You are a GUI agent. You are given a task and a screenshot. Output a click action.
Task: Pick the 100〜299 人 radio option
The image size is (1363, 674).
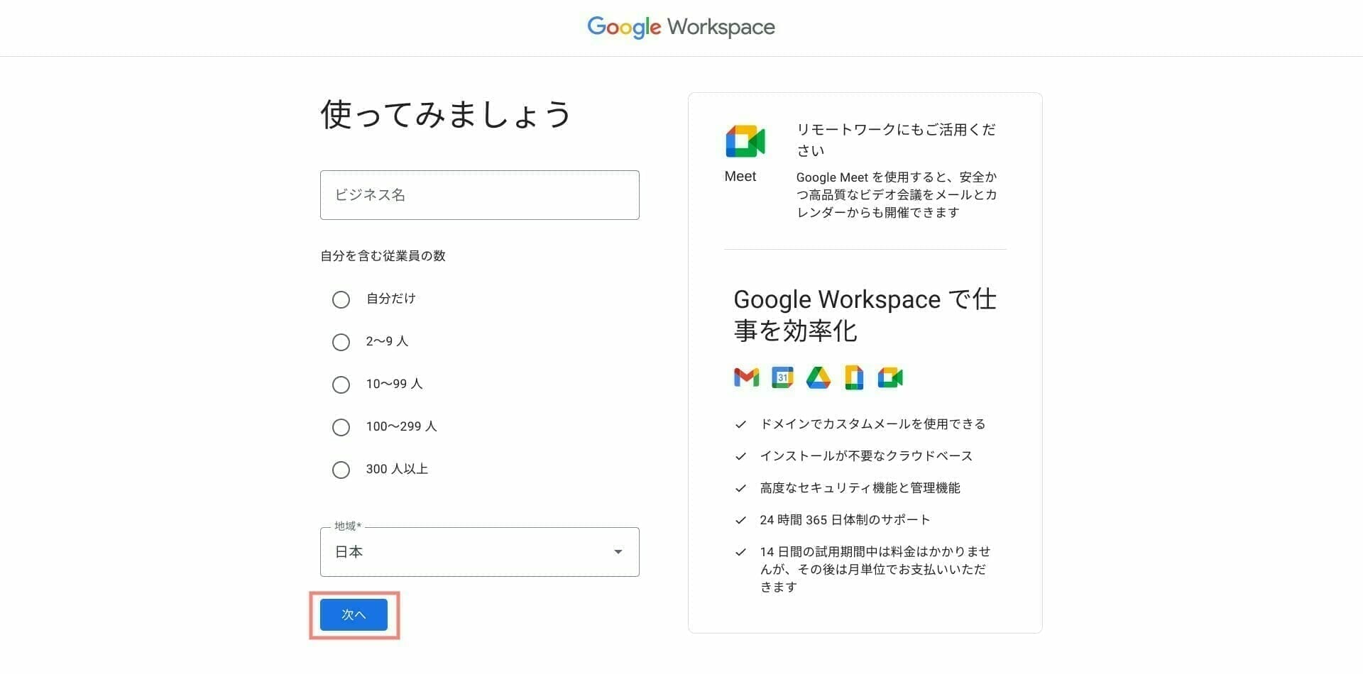341,427
